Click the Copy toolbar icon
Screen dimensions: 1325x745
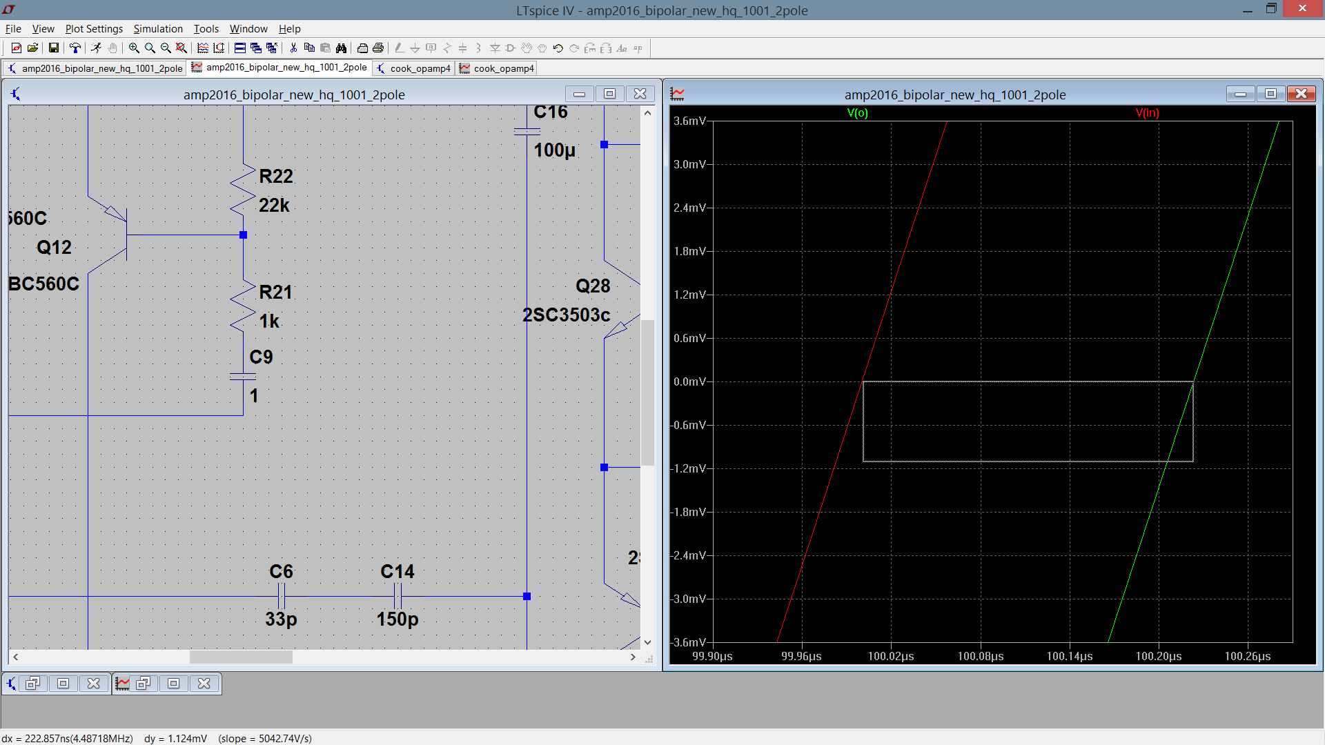click(x=309, y=48)
